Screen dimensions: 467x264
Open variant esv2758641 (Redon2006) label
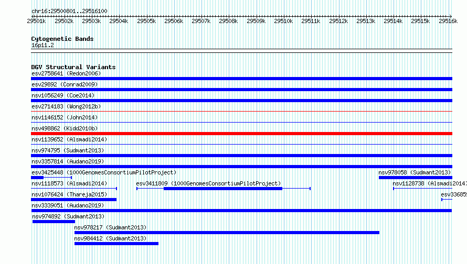coord(66,73)
